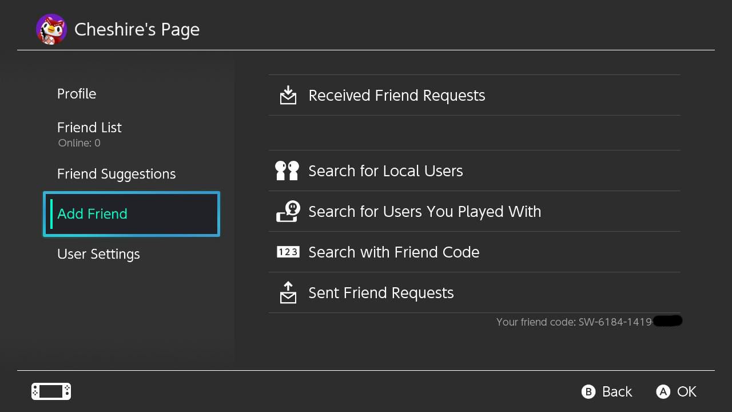The width and height of the screenshot is (732, 412).
Task: Click your friend code text
Action: 574,322
